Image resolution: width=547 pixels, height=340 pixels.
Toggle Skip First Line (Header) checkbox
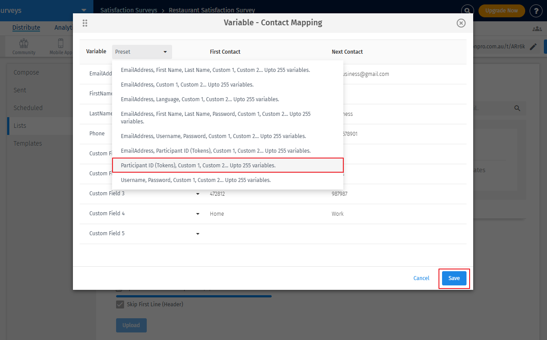[120, 304]
